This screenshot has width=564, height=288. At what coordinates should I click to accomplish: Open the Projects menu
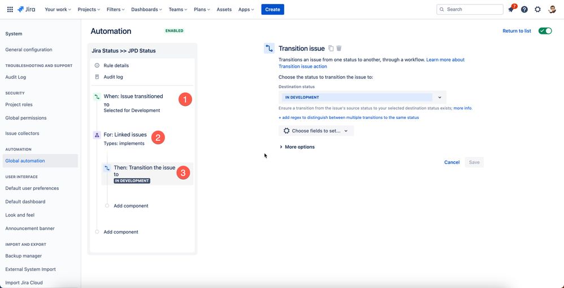89,10
